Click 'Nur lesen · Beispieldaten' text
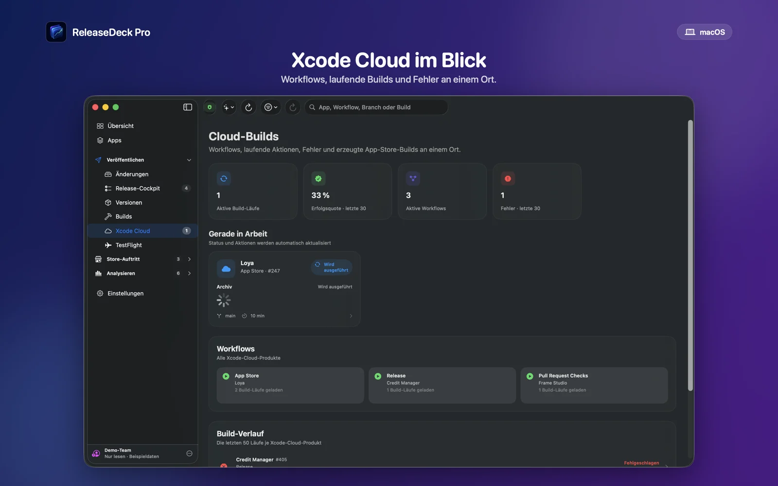 [x=132, y=457]
